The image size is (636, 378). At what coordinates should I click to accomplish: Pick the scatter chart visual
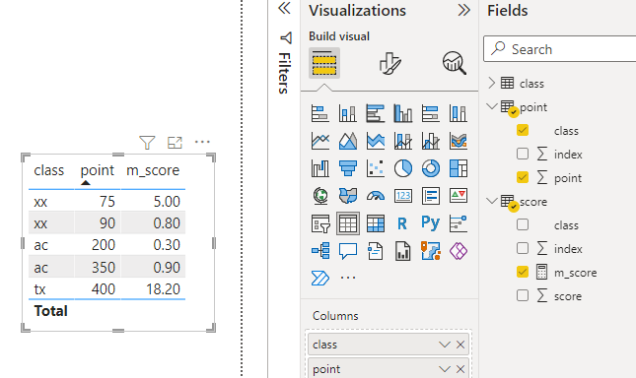(x=376, y=168)
